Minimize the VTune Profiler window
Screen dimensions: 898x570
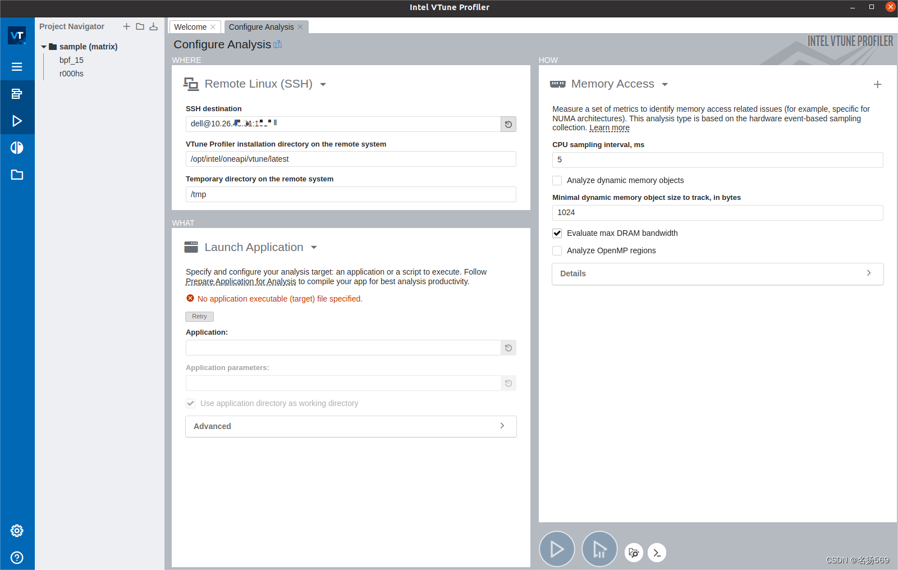(x=853, y=7)
